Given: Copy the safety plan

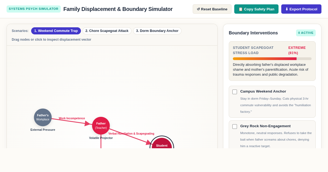Looking at the screenshot, I should [256, 9].
